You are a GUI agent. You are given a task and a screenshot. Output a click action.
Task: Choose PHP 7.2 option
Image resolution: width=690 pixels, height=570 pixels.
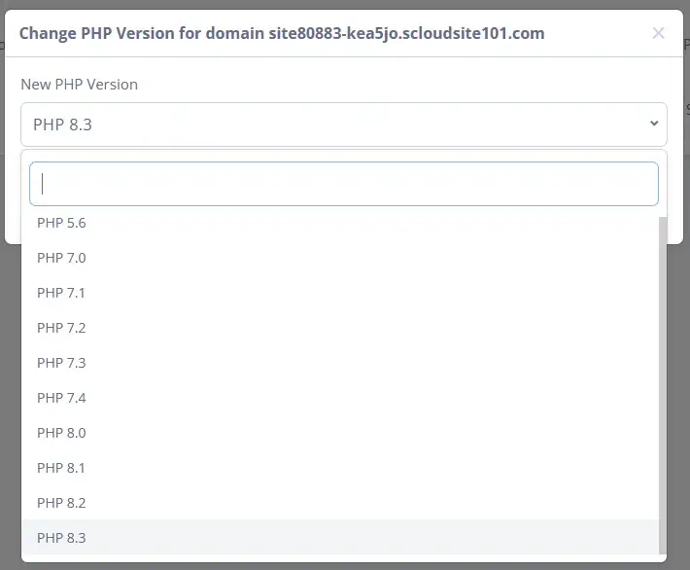point(340,328)
